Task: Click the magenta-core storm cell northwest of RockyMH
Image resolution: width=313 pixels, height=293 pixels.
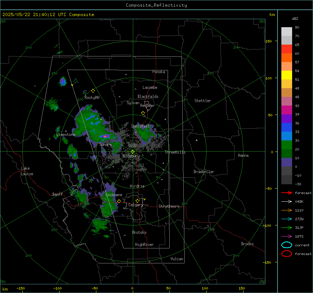Action: (x=63, y=82)
